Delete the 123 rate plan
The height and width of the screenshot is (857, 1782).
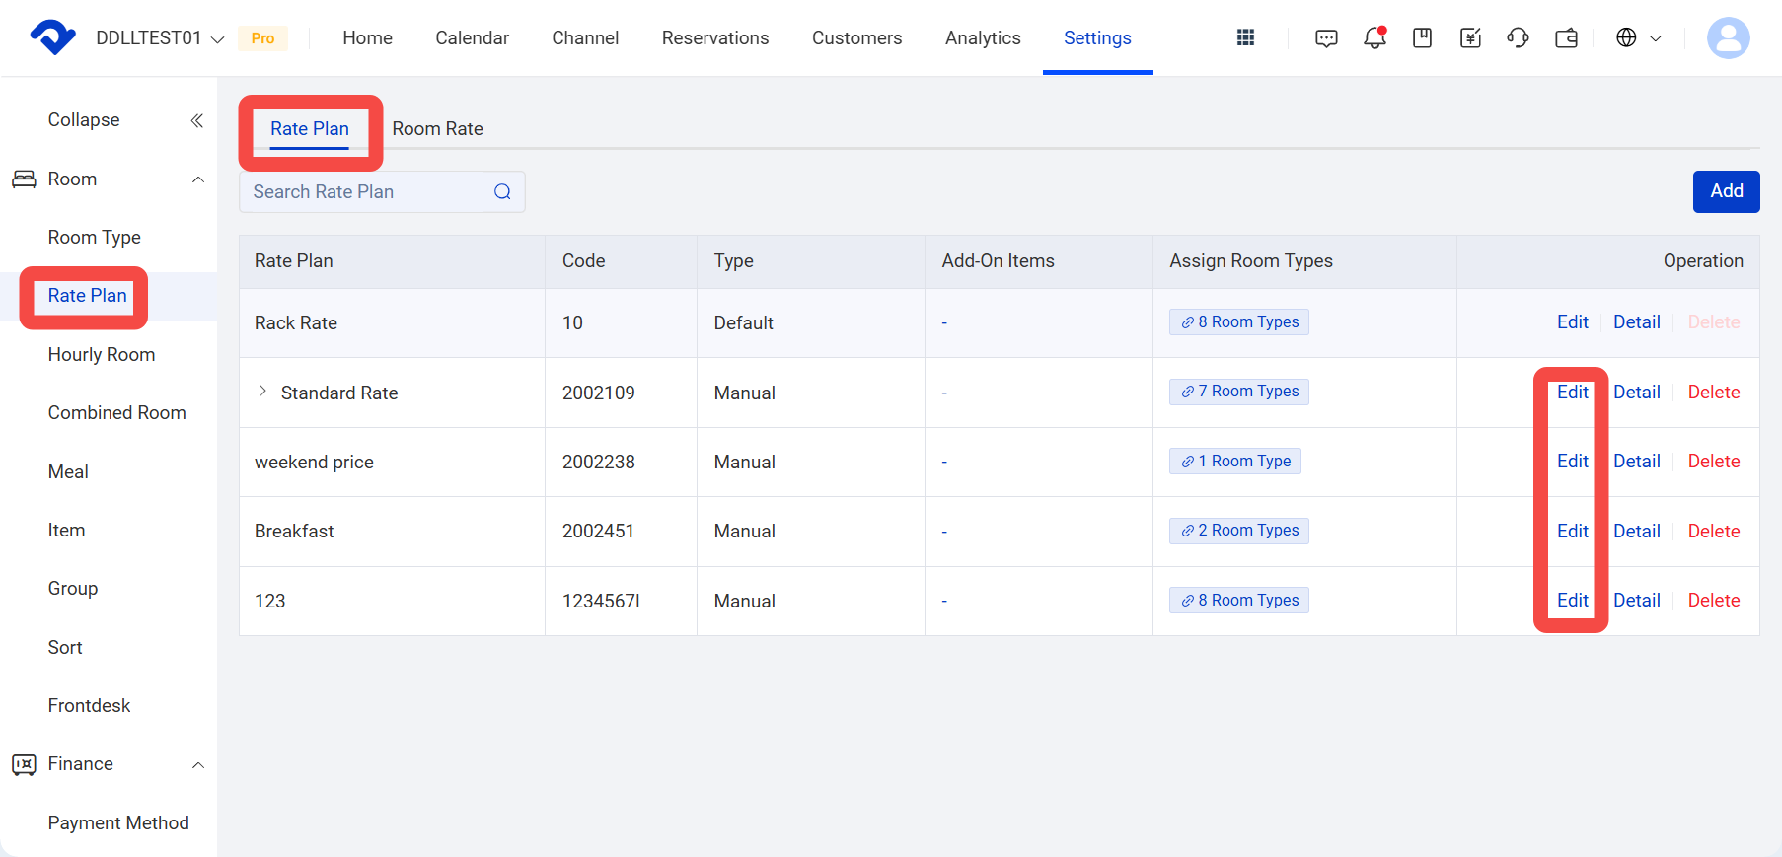point(1713,601)
